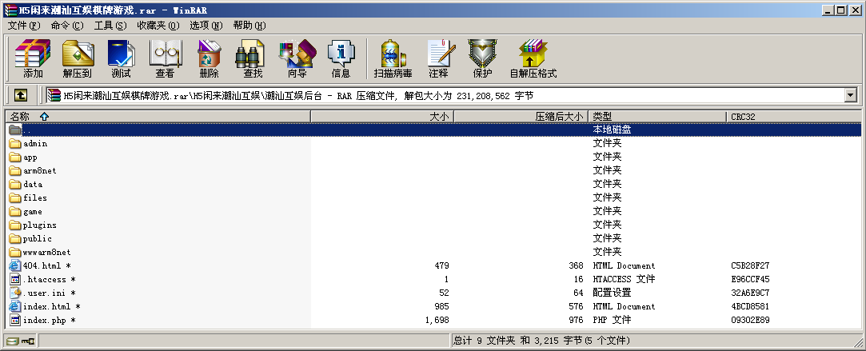Click the Test (测试) archive icon
866x351 pixels.
[121, 58]
